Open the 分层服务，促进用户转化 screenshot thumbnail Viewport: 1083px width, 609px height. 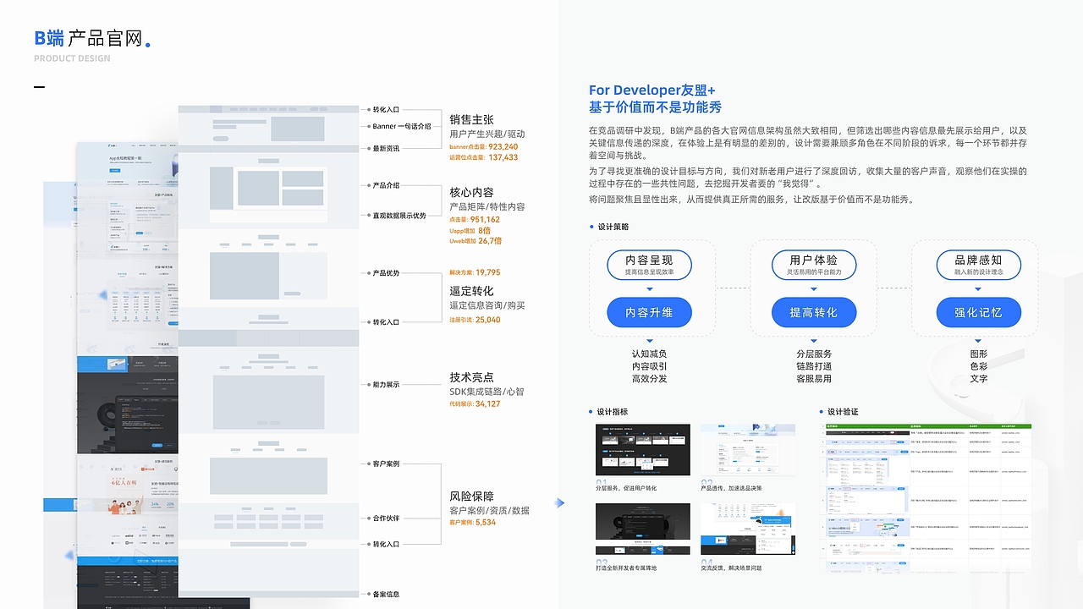(643, 448)
